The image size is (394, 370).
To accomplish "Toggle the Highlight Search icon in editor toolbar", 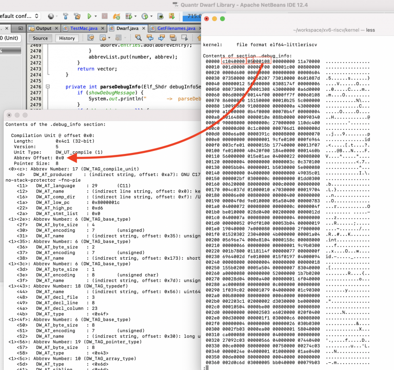I will tap(173, 37).
